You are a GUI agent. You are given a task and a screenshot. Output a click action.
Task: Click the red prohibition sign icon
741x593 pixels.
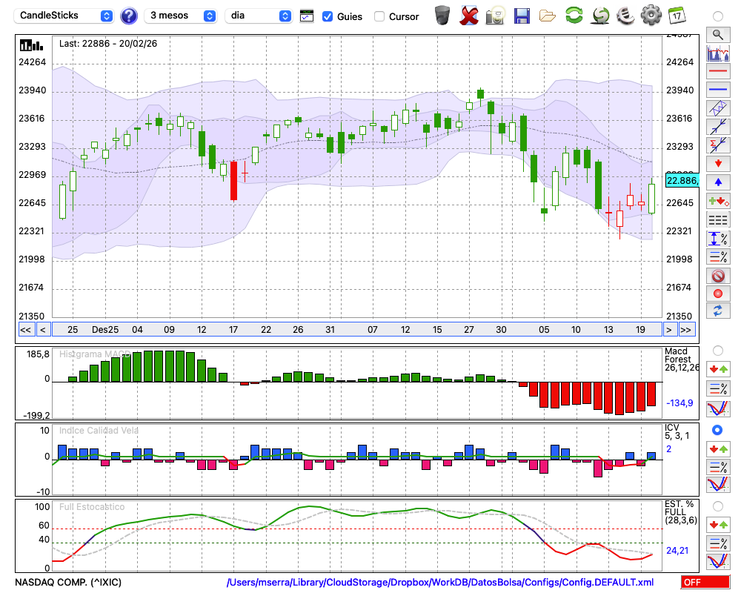718,276
